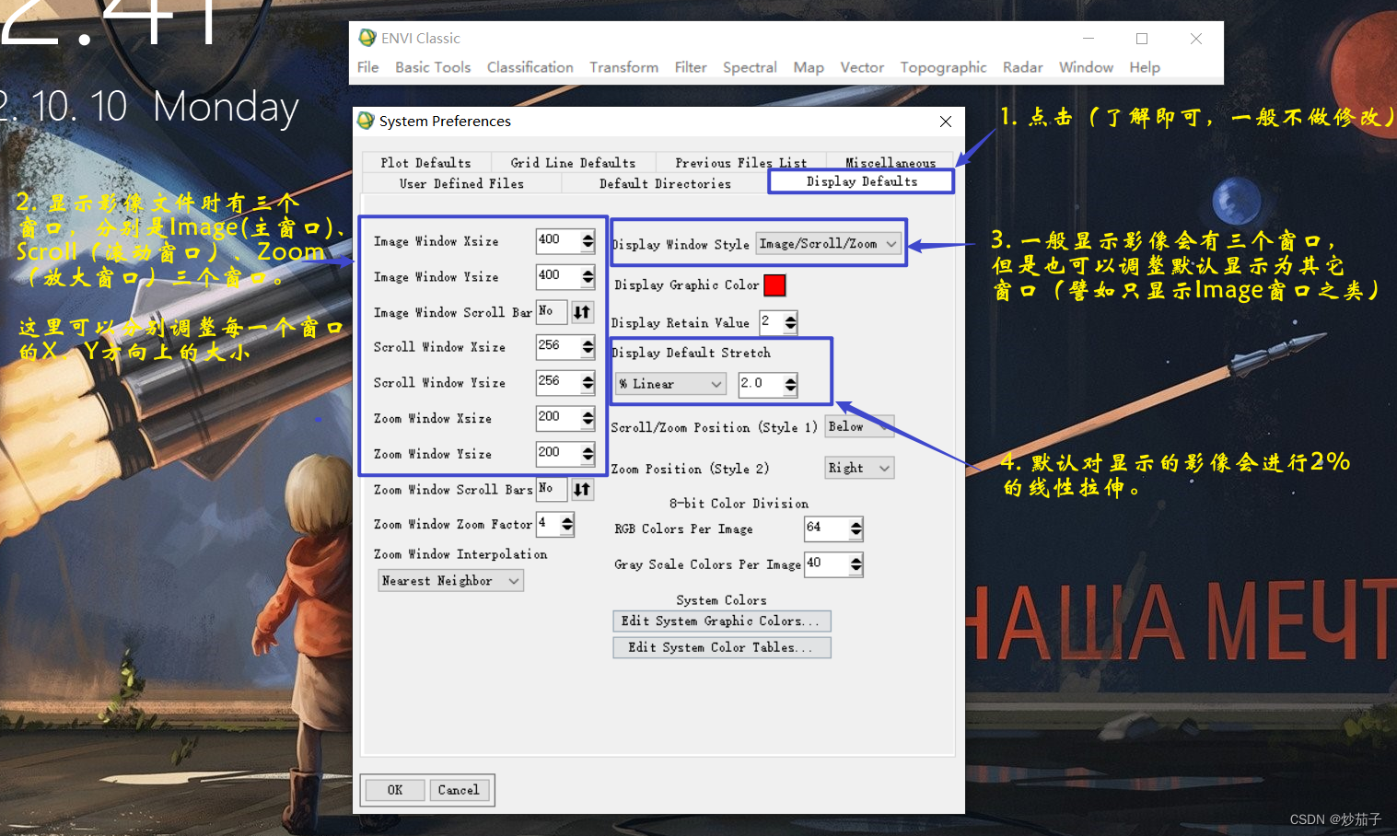
Task: Click the Image Window Ysize stepper arrows
Action: point(588,277)
